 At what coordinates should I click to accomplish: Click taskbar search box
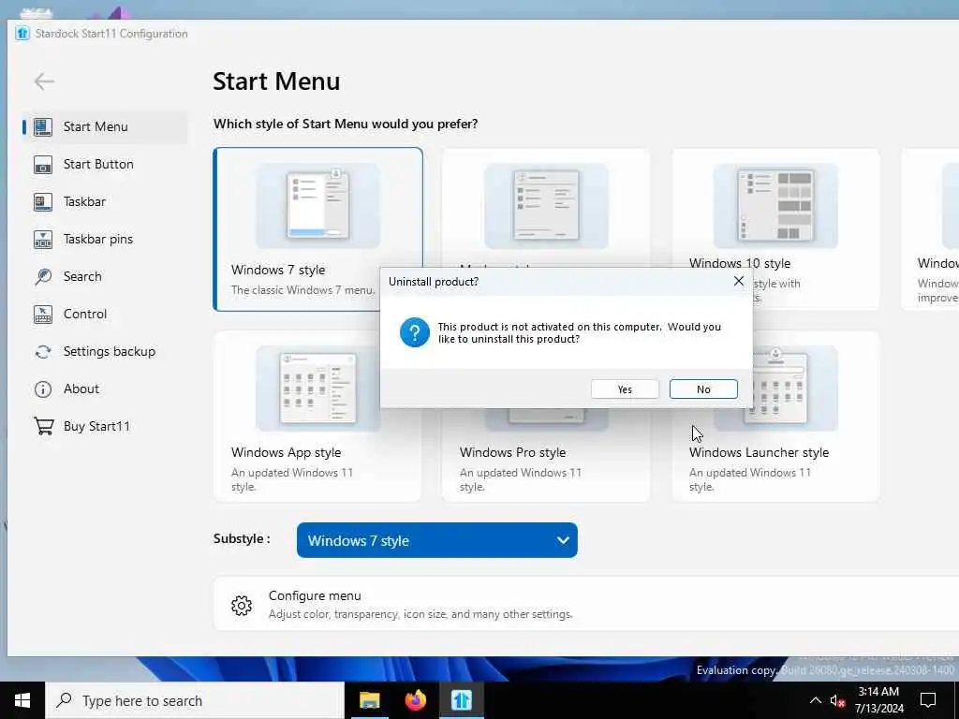(x=195, y=700)
